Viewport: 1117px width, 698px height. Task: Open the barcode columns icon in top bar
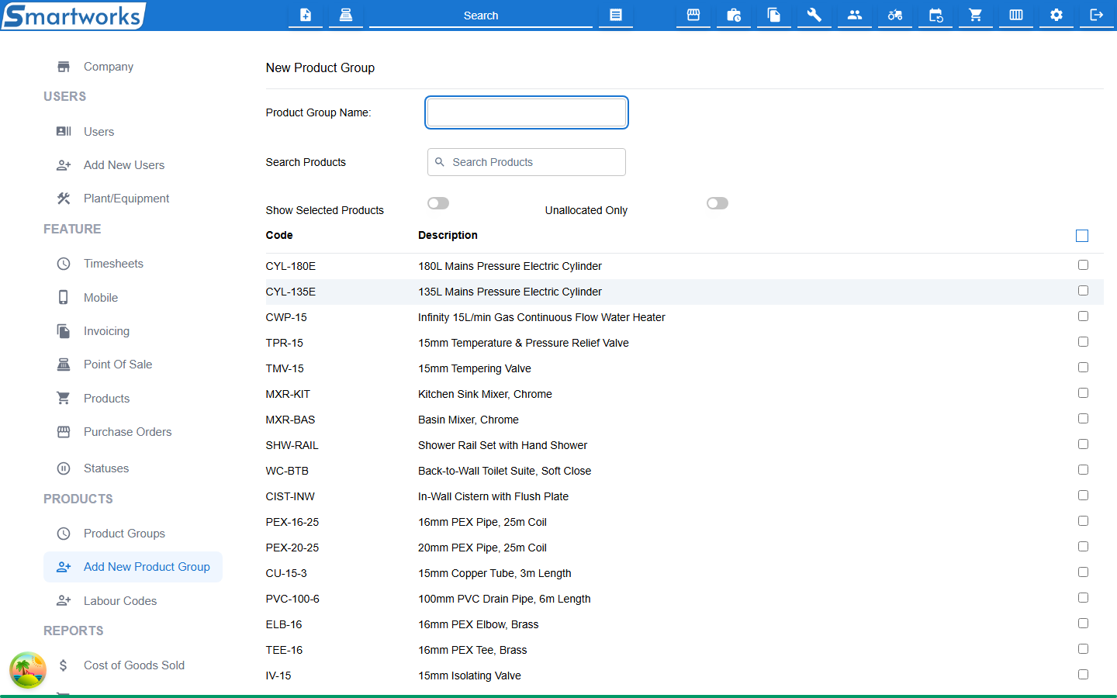(1016, 15)
